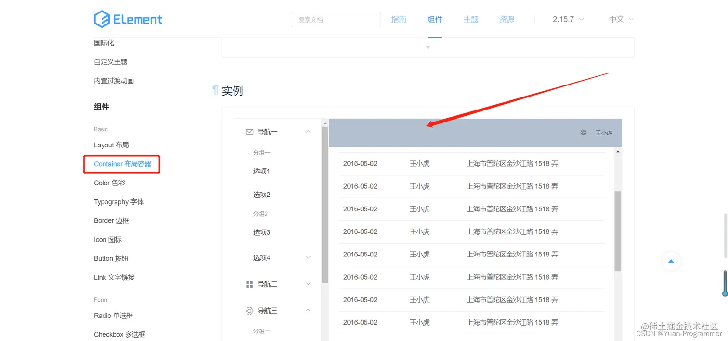Select menu item 选项3 under 分组2
Image resolution: width=728 pixels, height=341 pixels.
[261, 232]
